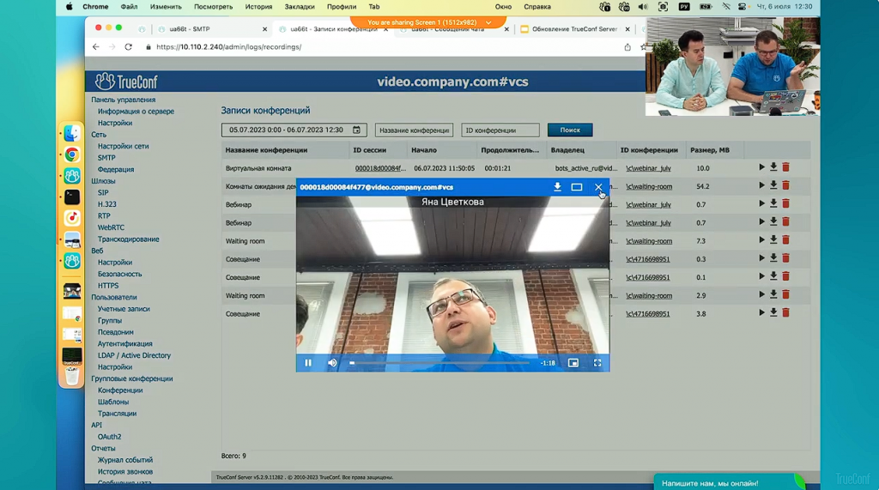Viewport: 879px width, 490px height.
Task: Delete the 54.2 MB recording
Action: 786,185
